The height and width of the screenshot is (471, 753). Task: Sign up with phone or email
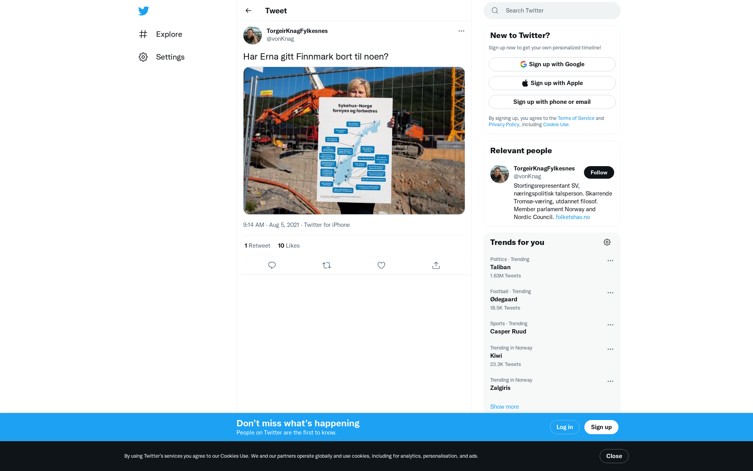tap(552, 102)
